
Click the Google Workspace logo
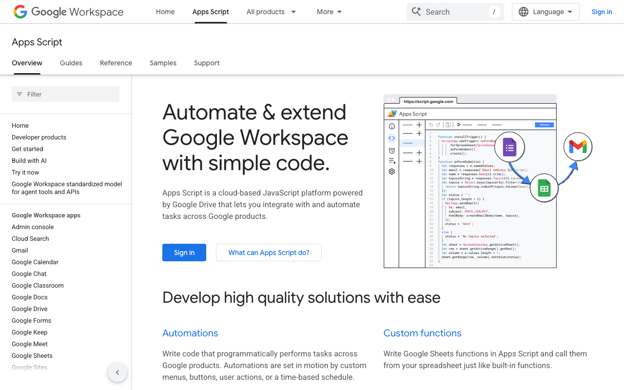click(x=68, y=12)
